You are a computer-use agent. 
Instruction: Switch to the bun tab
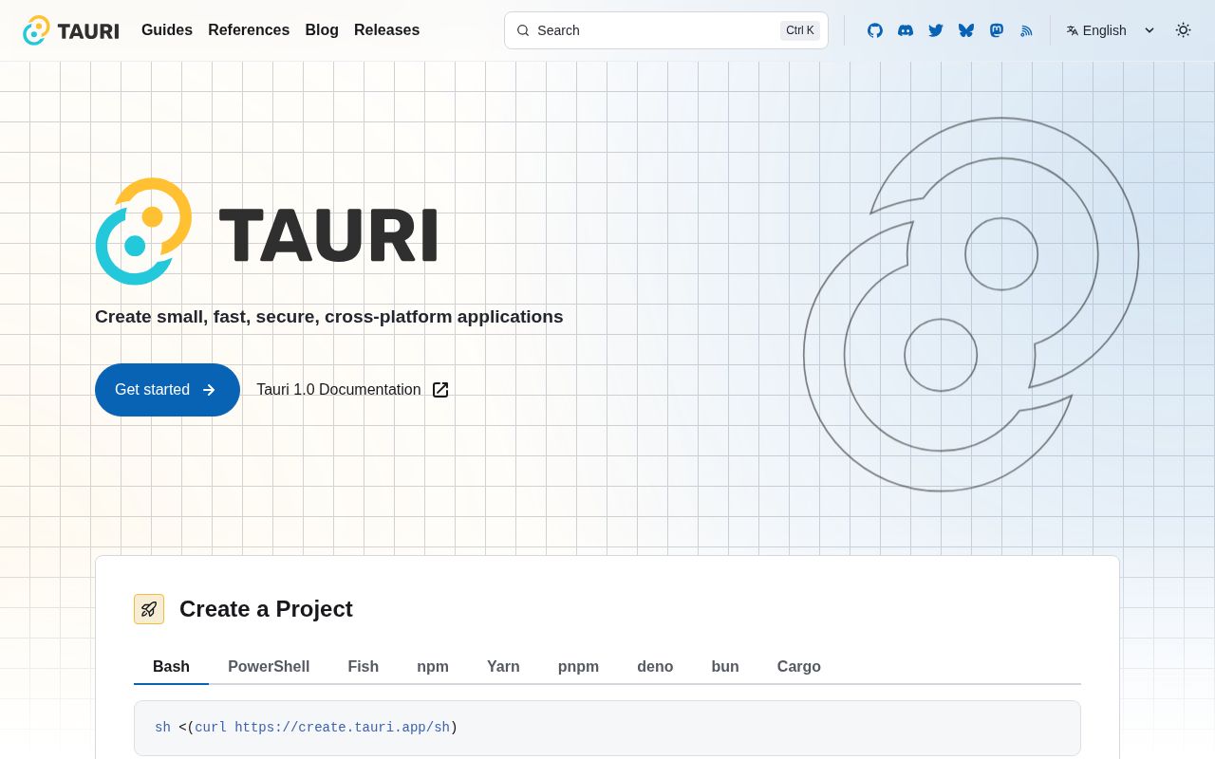725,667
